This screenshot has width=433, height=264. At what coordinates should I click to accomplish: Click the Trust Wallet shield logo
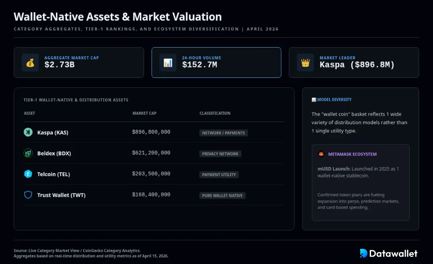click(x=28, y=195)
